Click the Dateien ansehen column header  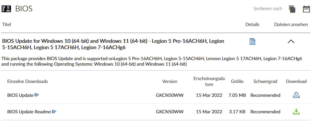point(291,24)
